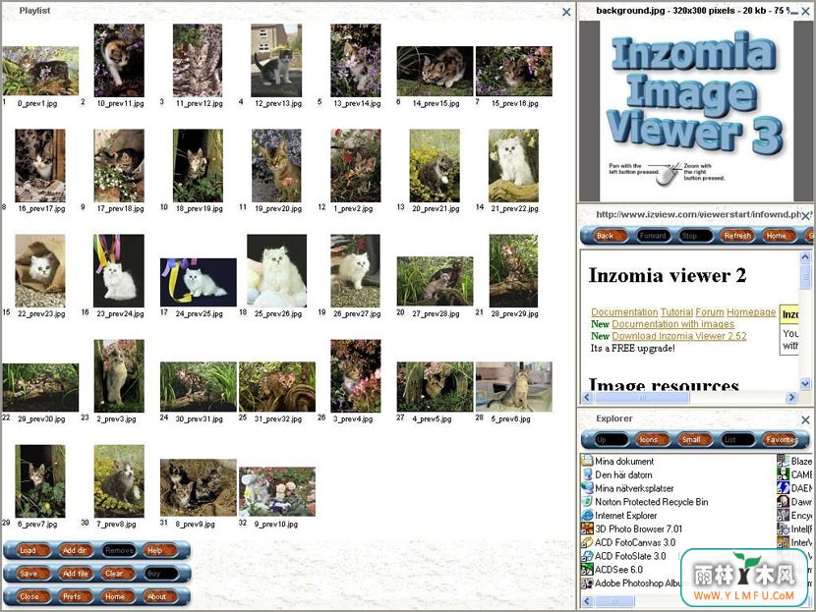Open the Forum link
The image size is (816, 612).
[x=710, y=312]
